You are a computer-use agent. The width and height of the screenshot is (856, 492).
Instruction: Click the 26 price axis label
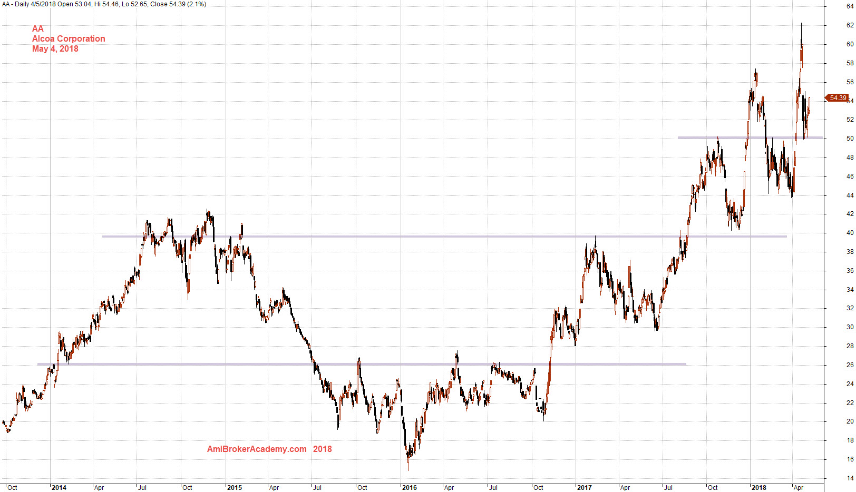coord(850,365)
